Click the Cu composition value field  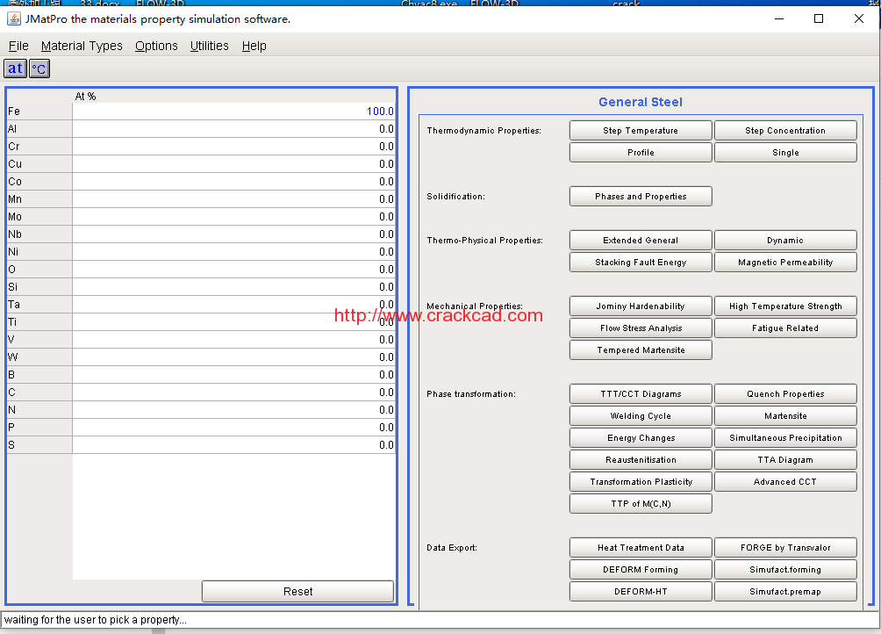tap(233, 163)
